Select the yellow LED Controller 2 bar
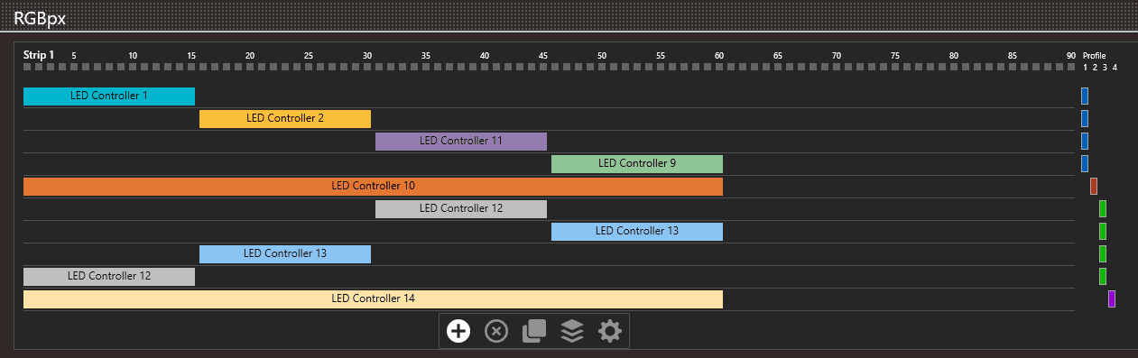 [x=285, y=118]
